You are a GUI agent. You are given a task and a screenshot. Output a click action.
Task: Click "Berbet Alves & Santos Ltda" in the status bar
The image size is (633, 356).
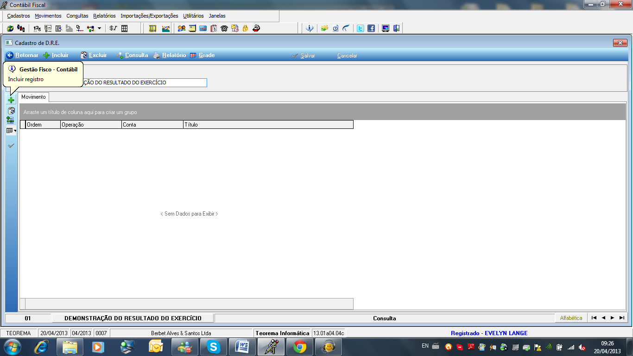point(181,333)
